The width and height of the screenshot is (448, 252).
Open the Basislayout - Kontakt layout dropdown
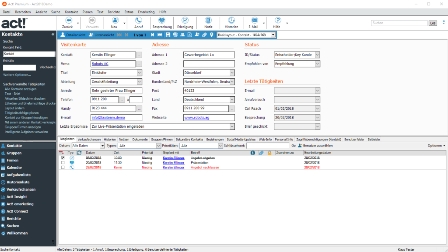tap(273, 35)
